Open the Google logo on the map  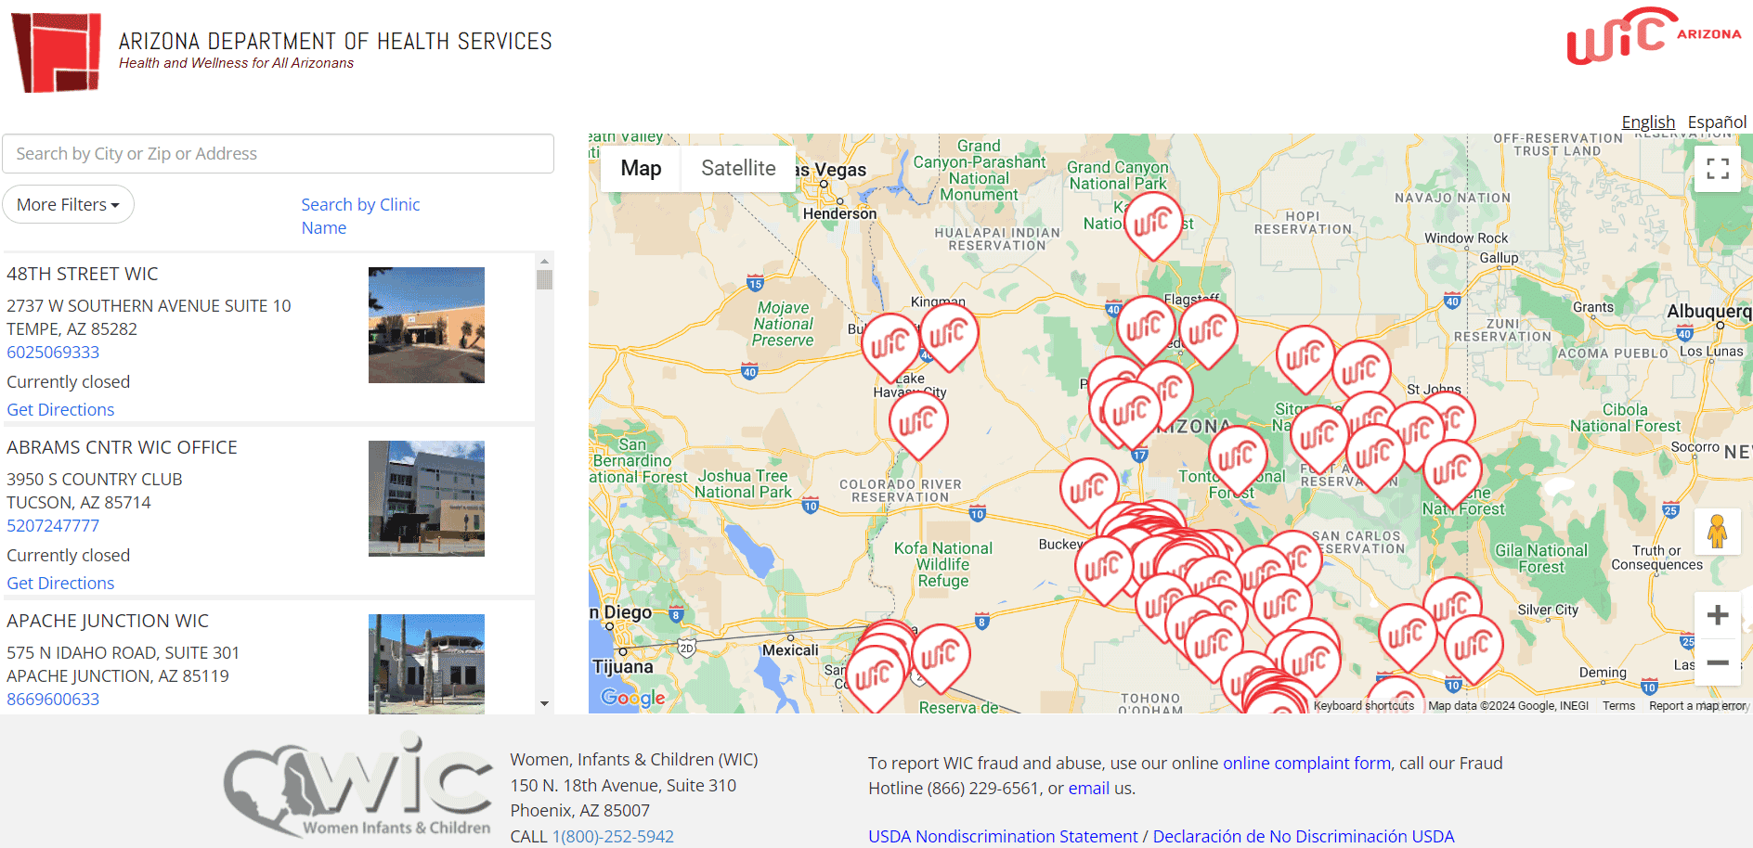point(632,698)
